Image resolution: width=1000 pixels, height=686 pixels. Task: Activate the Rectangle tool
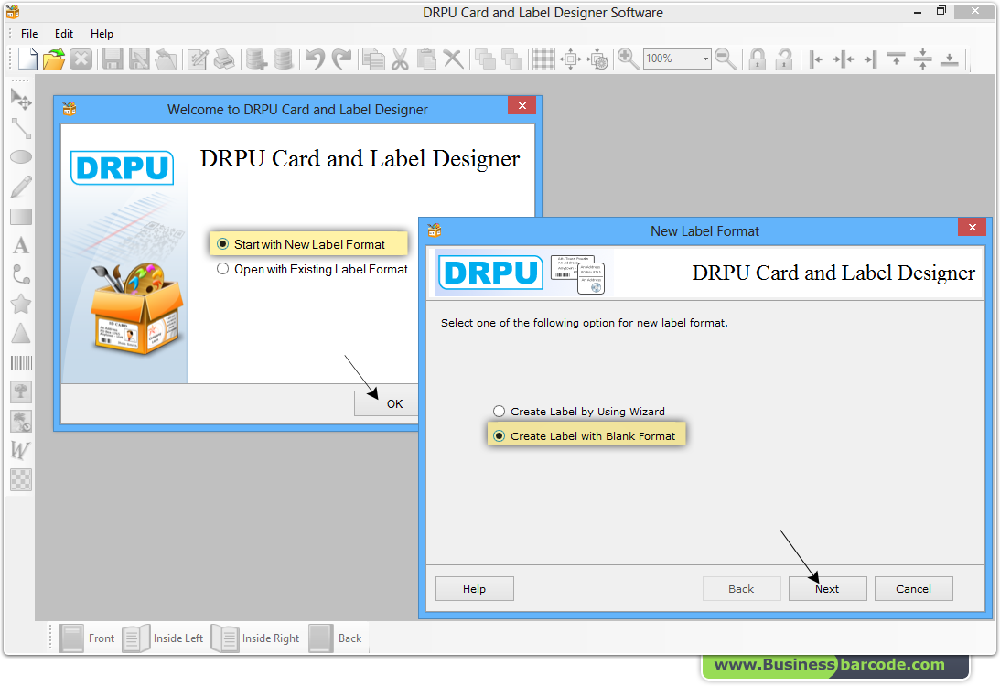coord(20,216)
